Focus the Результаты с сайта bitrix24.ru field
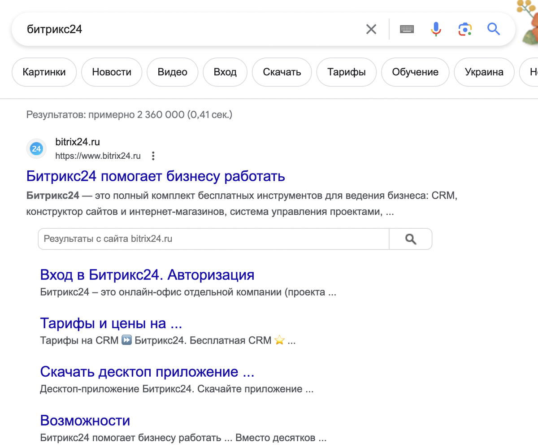Viewport: 538px width, 448px height. click(x=213, y=239)
